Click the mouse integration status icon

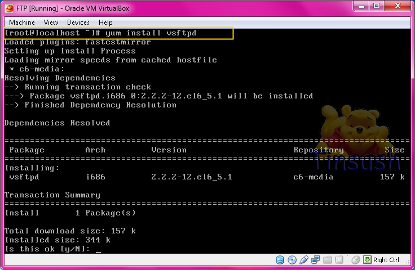[356, 260]
